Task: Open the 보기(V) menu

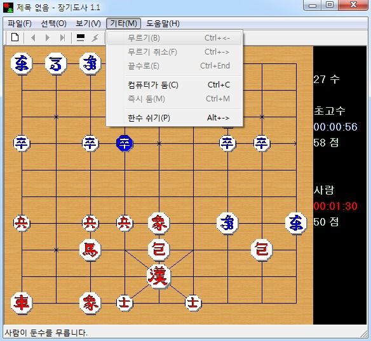Action: coord(88,23)
